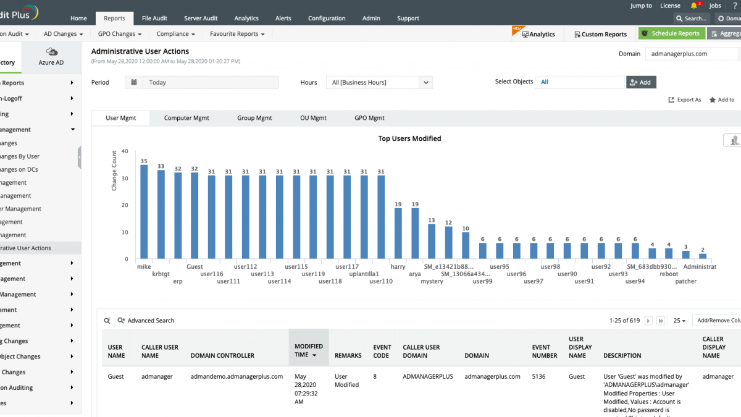741x417 pixels.
Task: Open the Support tab
Action: [408, 19]
